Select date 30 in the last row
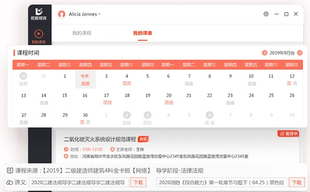This screenshot has height=192, width=310. (x=85, y=118)
